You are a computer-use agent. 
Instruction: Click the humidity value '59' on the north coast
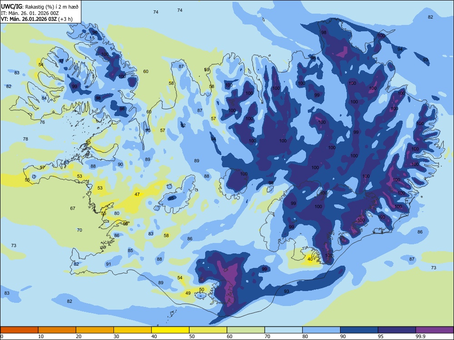coord(207,70)
